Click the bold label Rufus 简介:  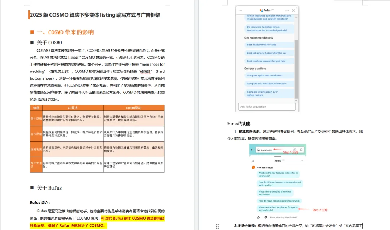(x=40, y=203)
